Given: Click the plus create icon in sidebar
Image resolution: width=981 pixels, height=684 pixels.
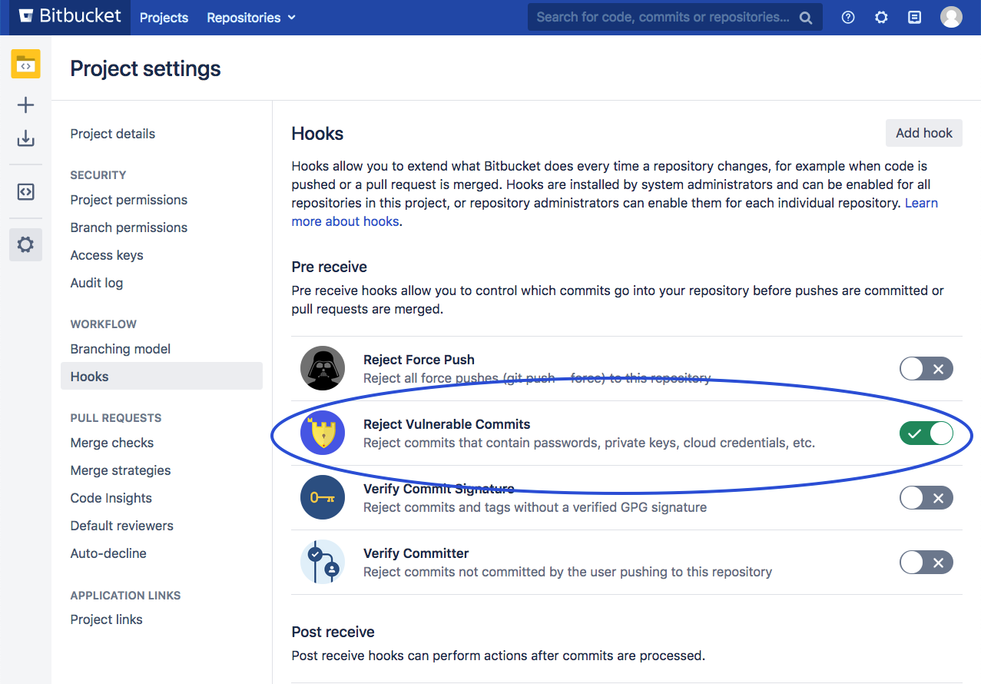Looking at the screenshot, I should [25, 105].
